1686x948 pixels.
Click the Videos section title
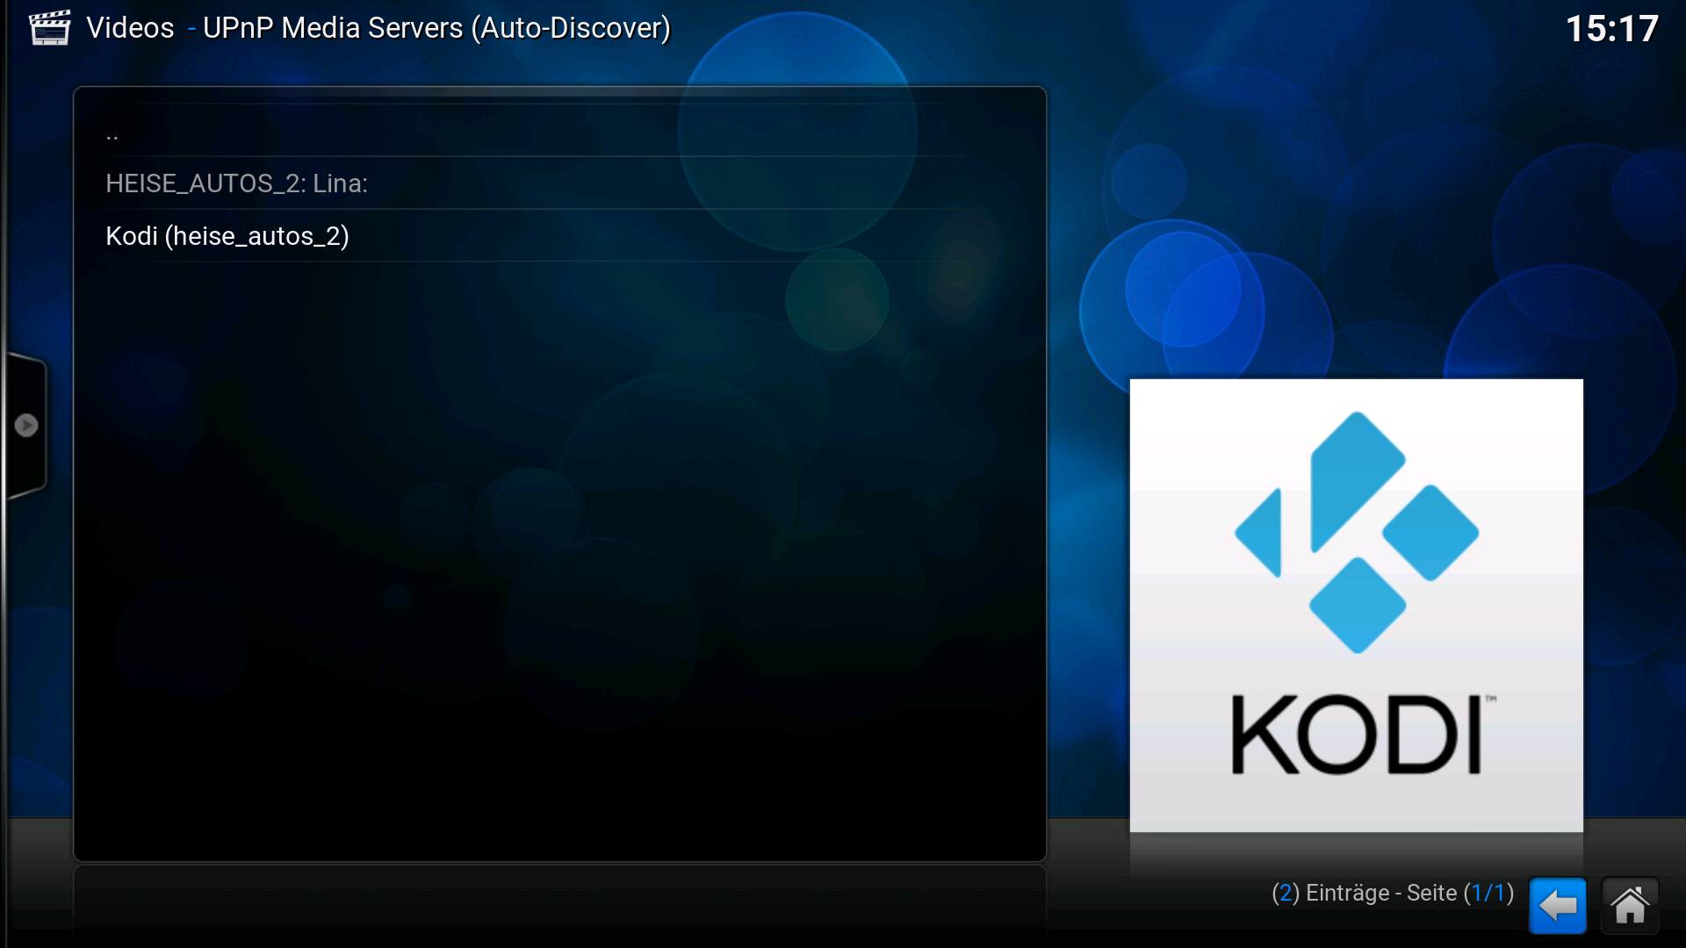point(130,28)
